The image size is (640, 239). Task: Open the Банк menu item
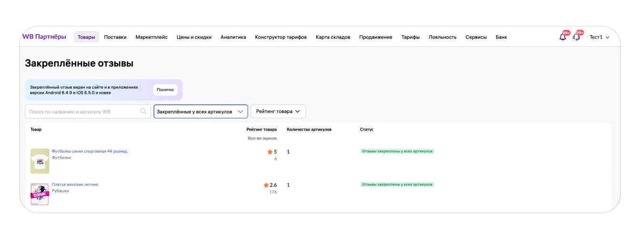pyautogui.click(x=501, y=37)
